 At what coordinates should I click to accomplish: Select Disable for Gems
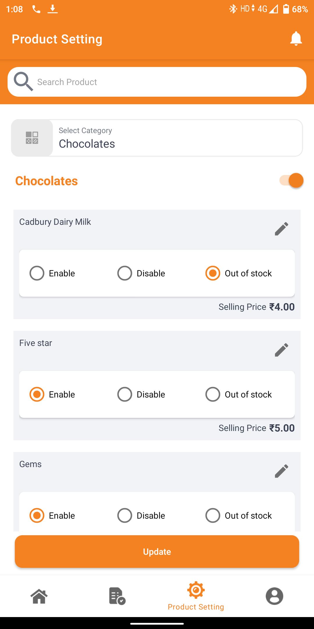(x=141, y=516)
